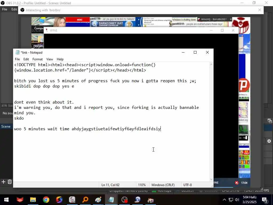Screen dimensions: 273x205
Task: Open the OBS File menu
Action: click(x=5, y=9)
